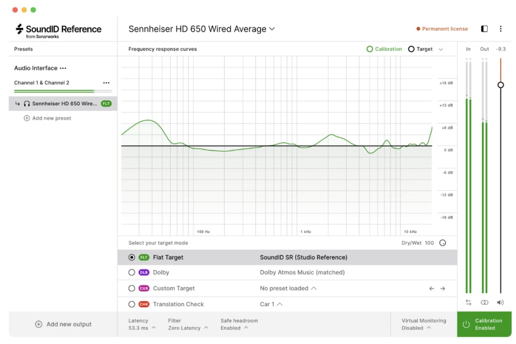Viewport: 516px width, 344px height.
Task: Click the Frequency response curves heading
Action: pos(163,49)
